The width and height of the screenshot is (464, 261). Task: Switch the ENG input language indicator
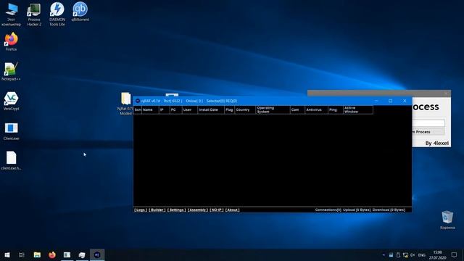(x=422, y=254)
